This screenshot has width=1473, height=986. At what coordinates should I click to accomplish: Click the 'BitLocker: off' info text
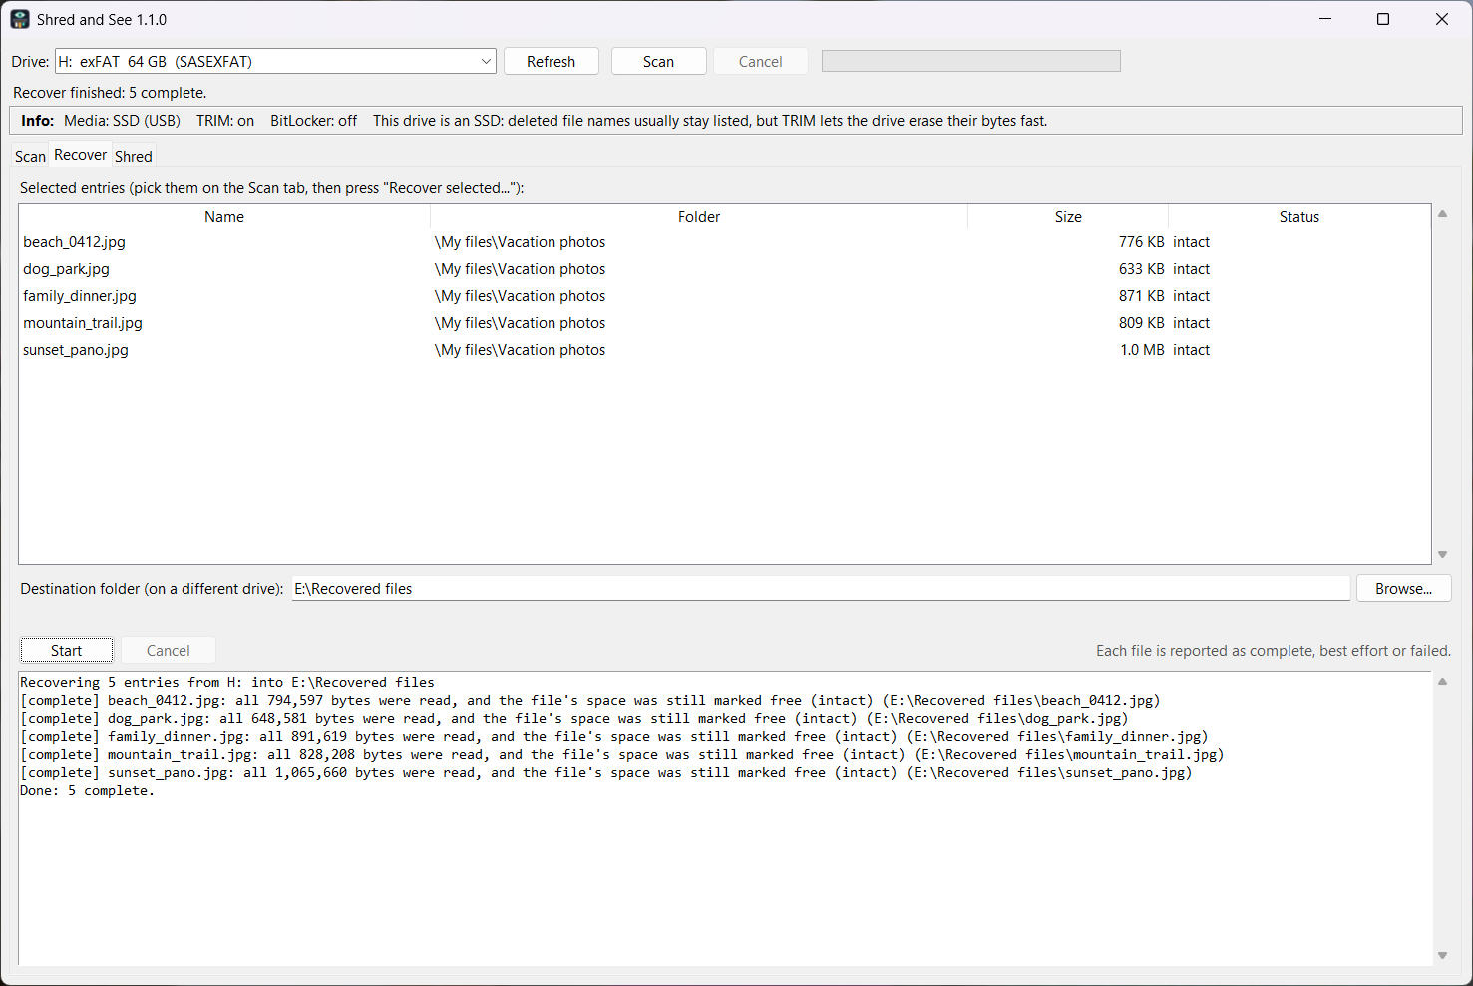point(313,121)
